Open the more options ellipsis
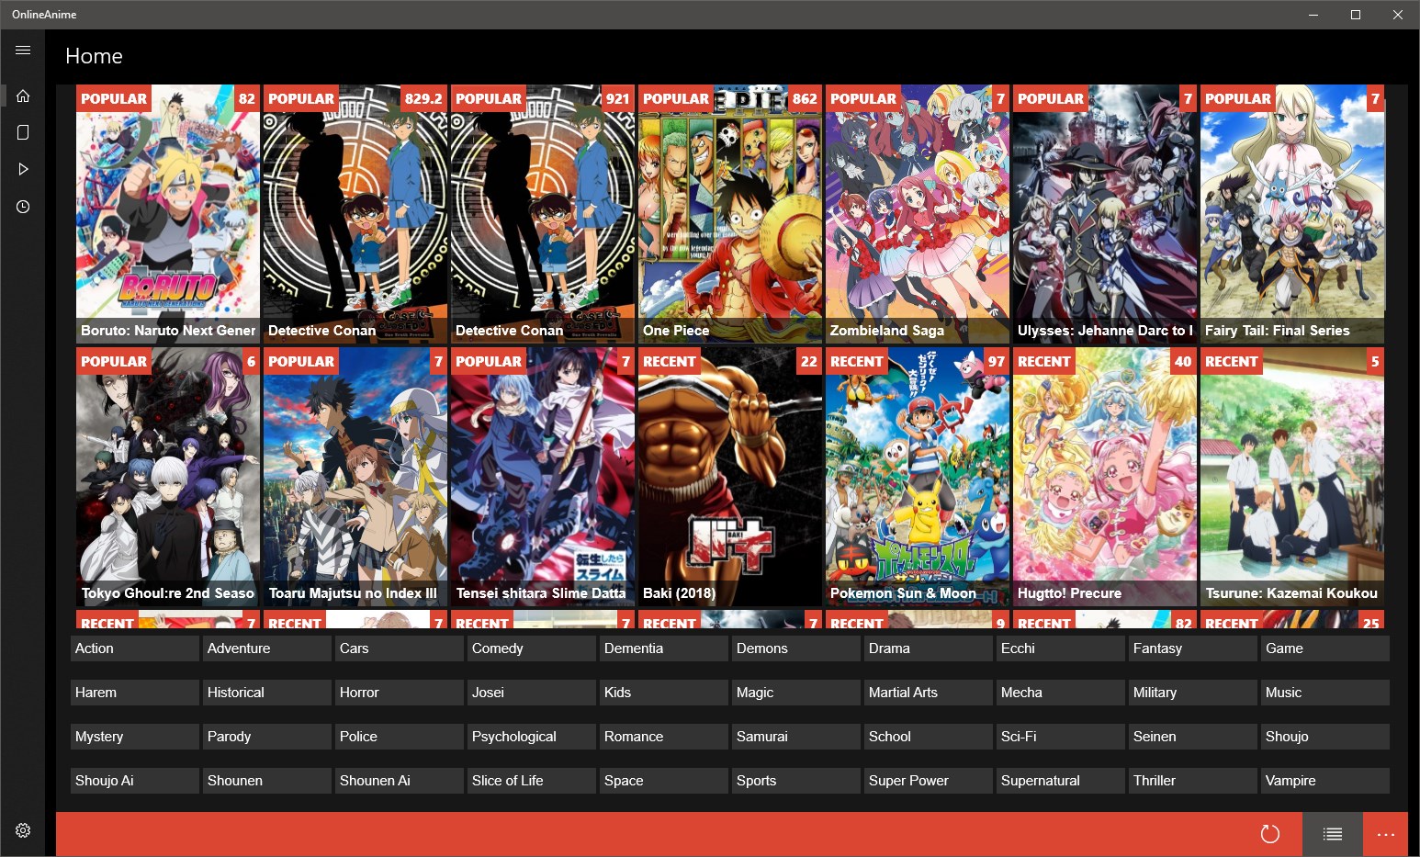This screenshot has width=1420, height=857. (1386, 834)
